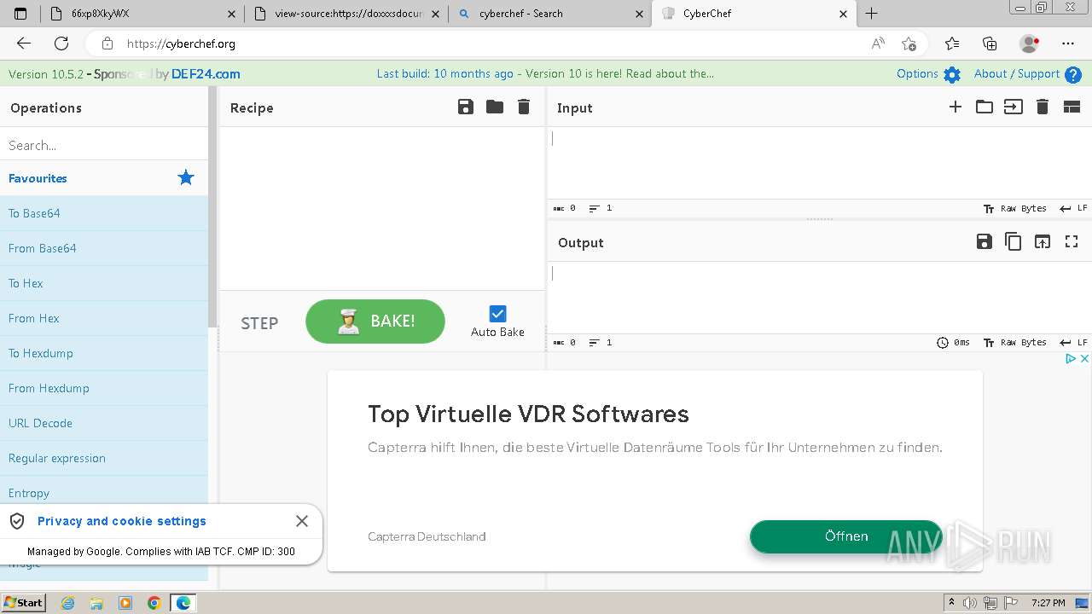Click the operations list scrollbar
This screenshot has width=1092, height=614.
(x=213, y=207)
